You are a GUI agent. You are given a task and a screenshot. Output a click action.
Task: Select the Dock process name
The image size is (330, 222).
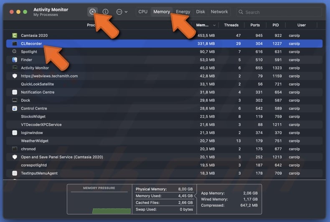click(x=25, y=100)
